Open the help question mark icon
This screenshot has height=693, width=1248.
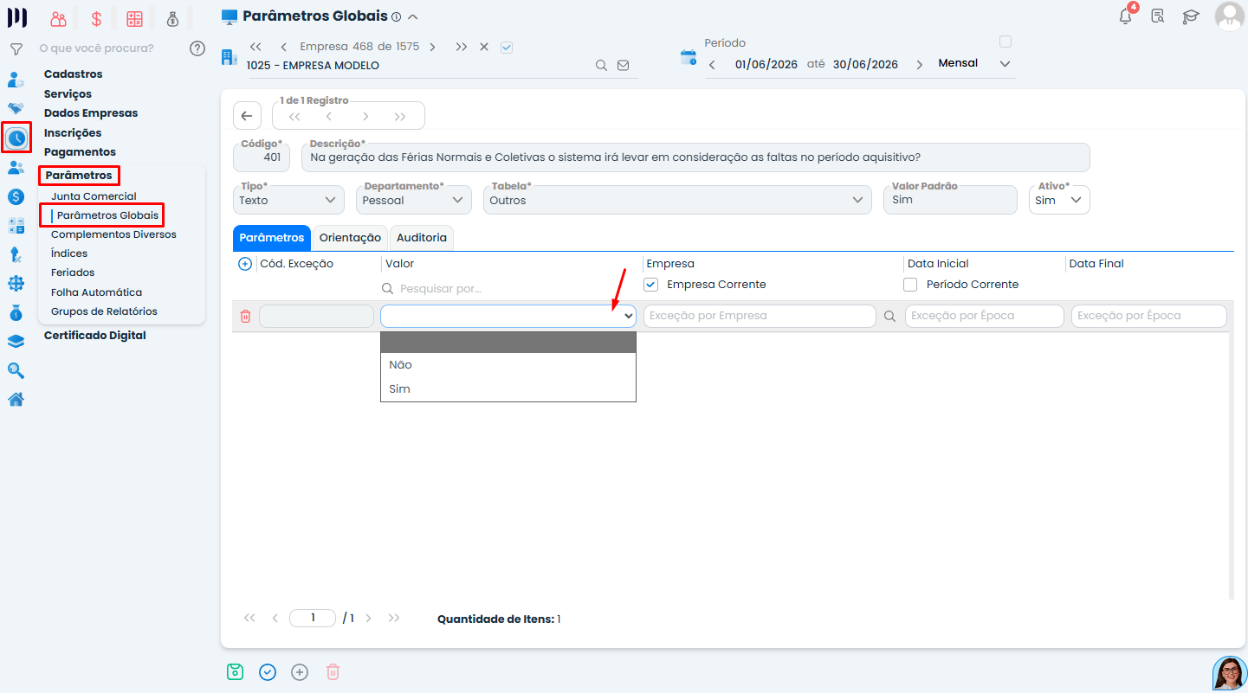point(197,48)
